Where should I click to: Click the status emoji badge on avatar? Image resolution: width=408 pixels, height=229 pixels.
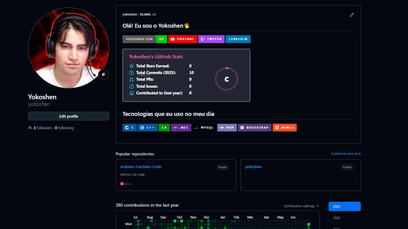103,74
